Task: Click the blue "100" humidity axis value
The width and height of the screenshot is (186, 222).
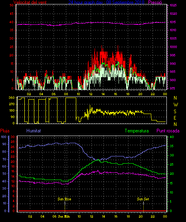Action: coord(4,137)
